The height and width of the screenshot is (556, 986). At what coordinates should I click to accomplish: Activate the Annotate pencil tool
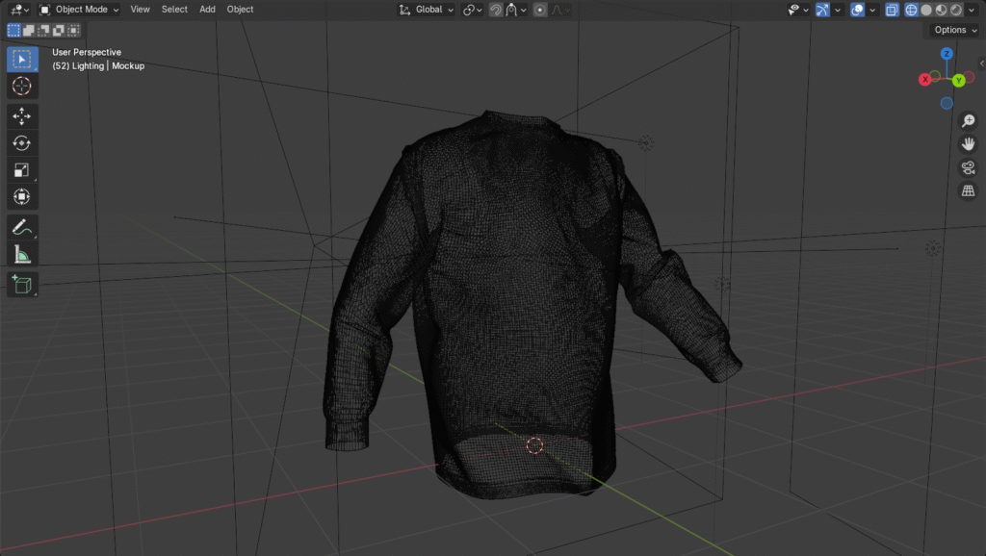[22, 228]
